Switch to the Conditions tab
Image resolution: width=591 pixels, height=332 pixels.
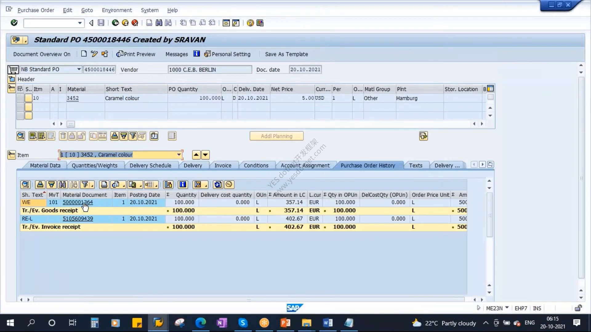256,165
